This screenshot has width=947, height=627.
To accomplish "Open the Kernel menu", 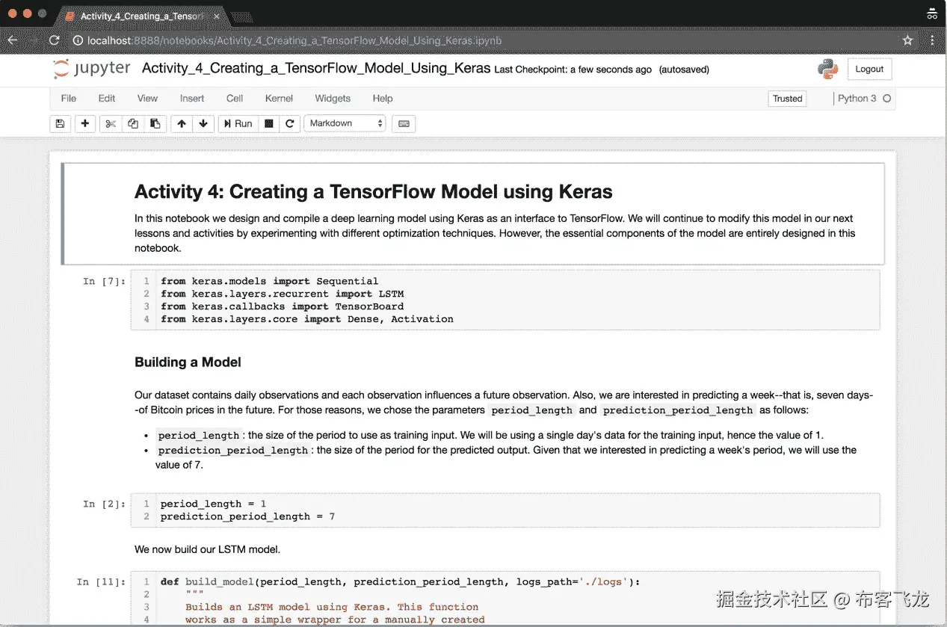I will click(x=279, y=98).
